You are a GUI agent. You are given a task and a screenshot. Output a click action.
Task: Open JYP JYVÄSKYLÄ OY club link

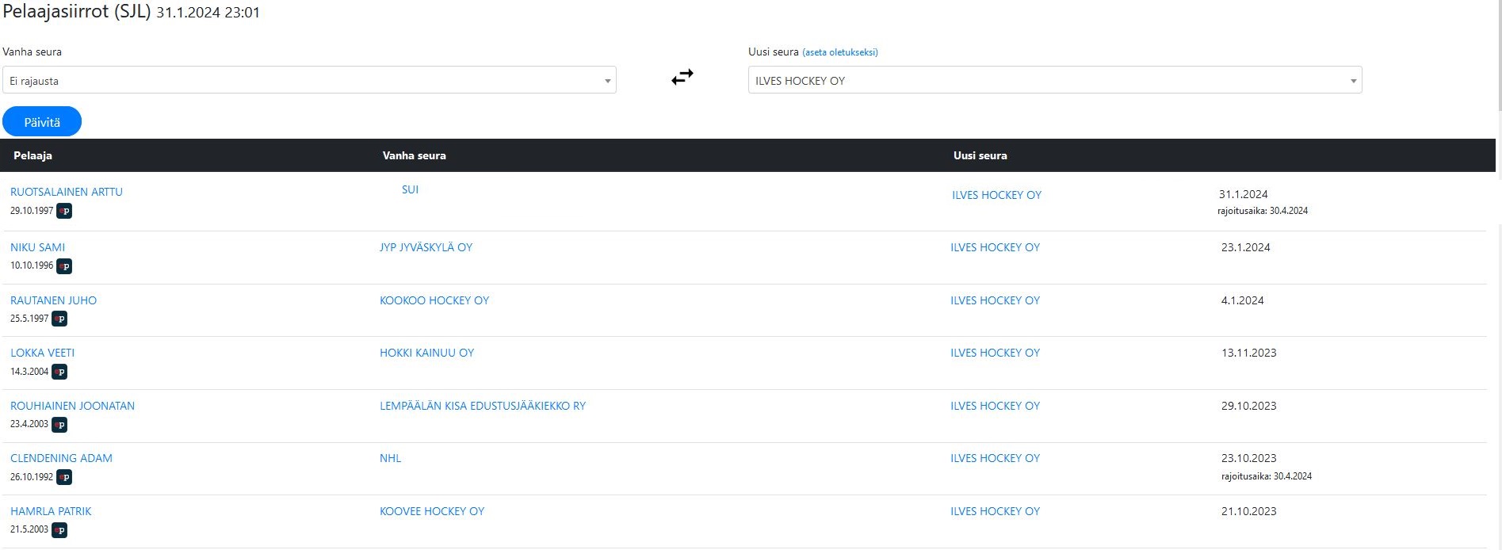click(426, 247)
